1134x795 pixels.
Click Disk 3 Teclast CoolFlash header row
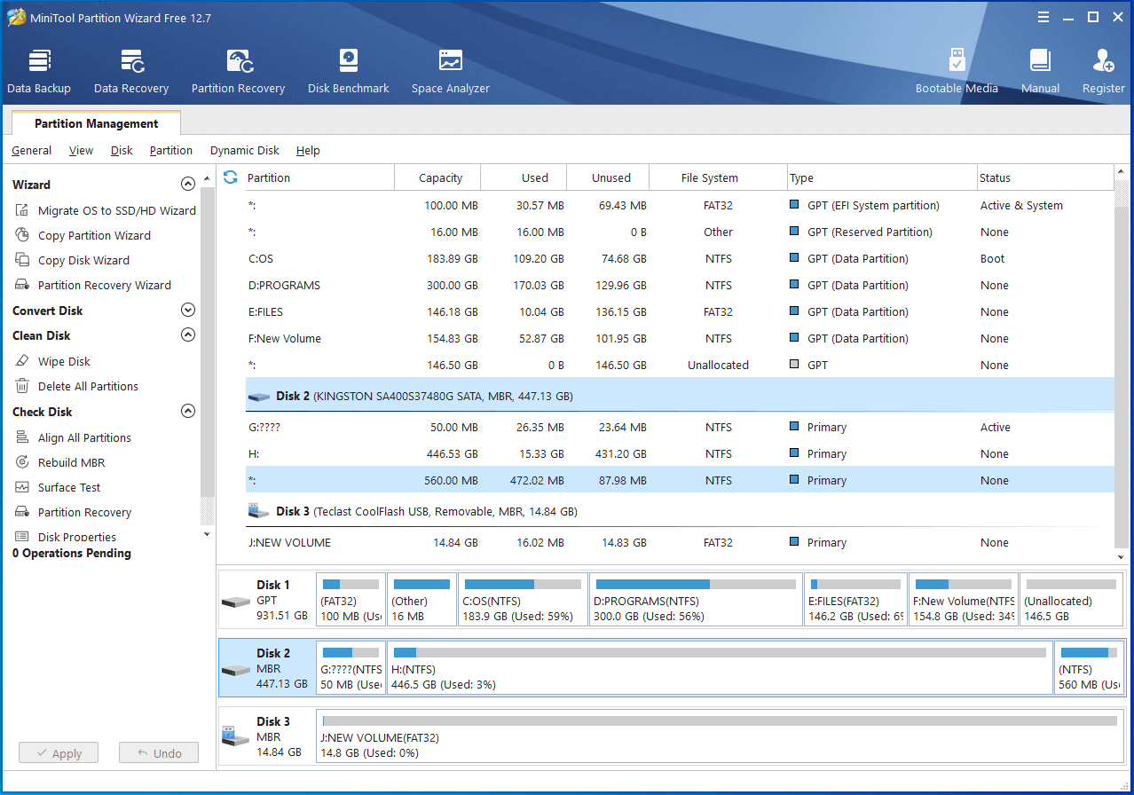coord(680,511)
